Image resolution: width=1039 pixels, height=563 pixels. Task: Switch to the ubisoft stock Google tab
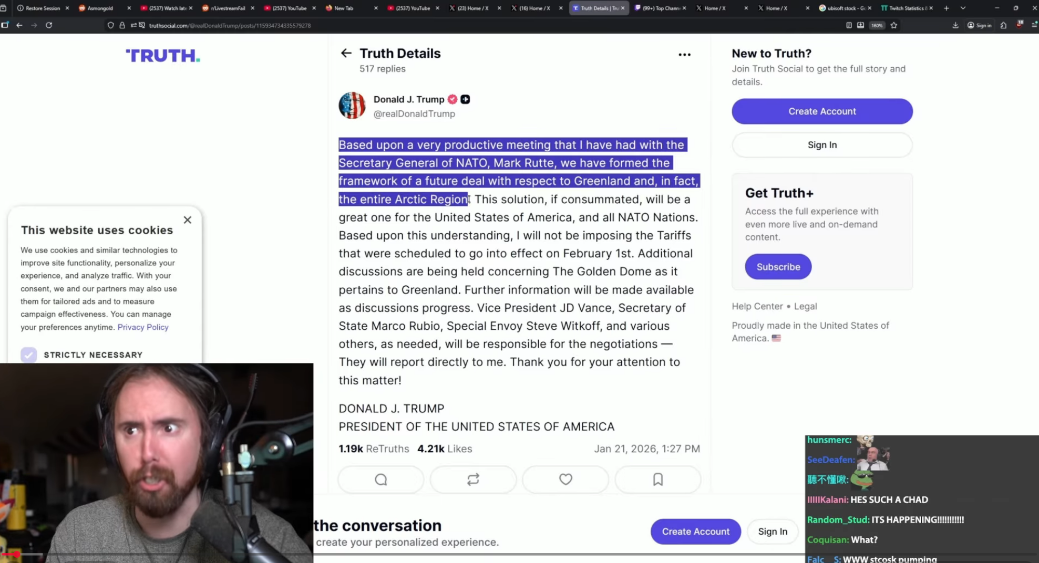click(846, 8)
